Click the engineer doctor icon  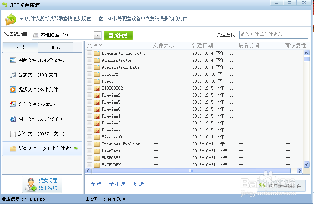[x=31, y=184]
